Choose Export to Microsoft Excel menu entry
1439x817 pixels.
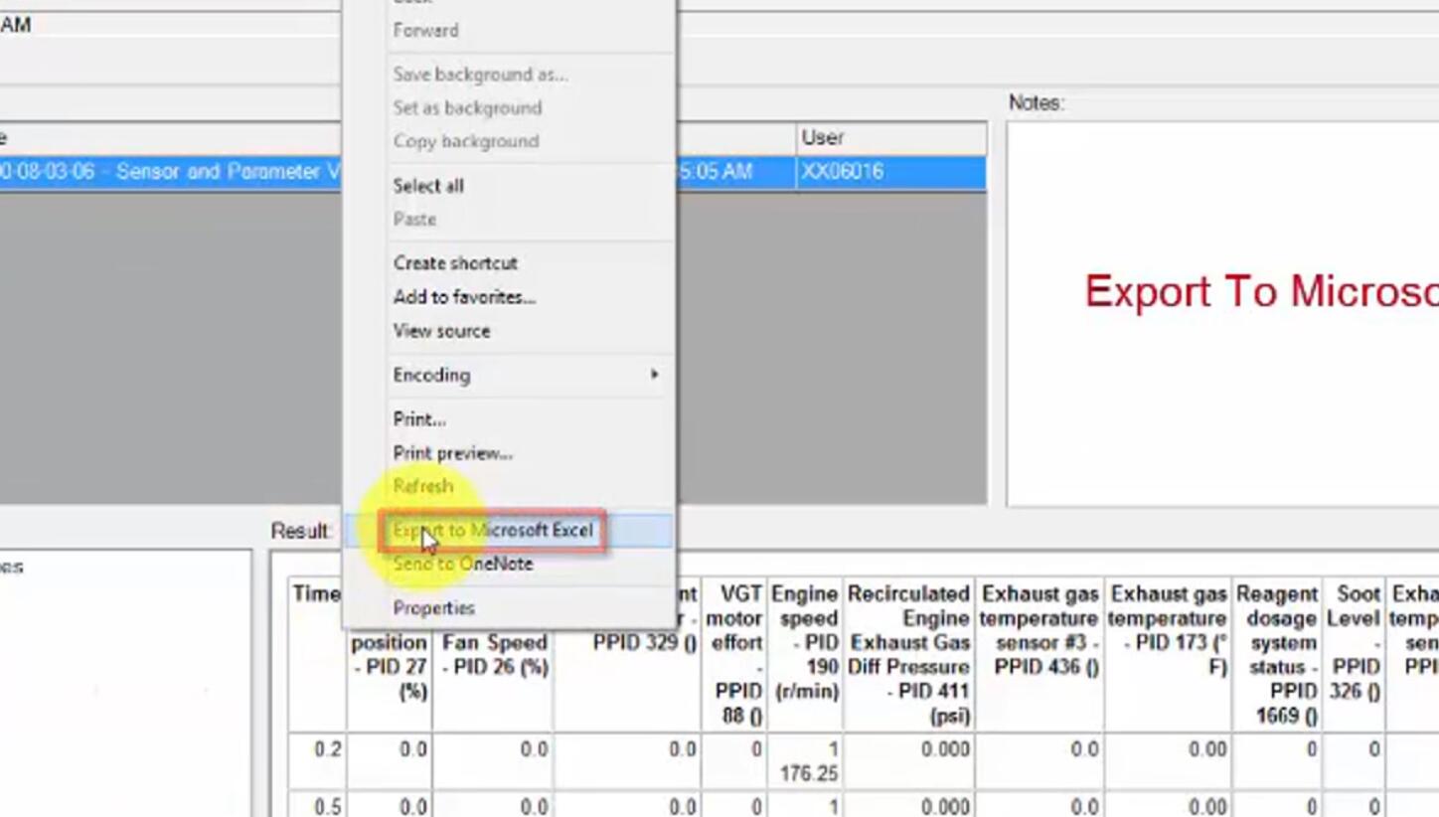[x=493, y=531]
